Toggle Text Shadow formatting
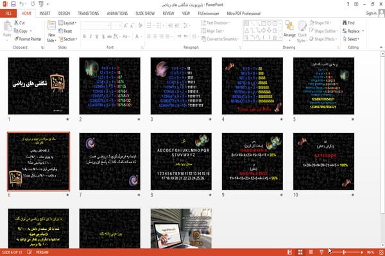 (x=103, y=36)
